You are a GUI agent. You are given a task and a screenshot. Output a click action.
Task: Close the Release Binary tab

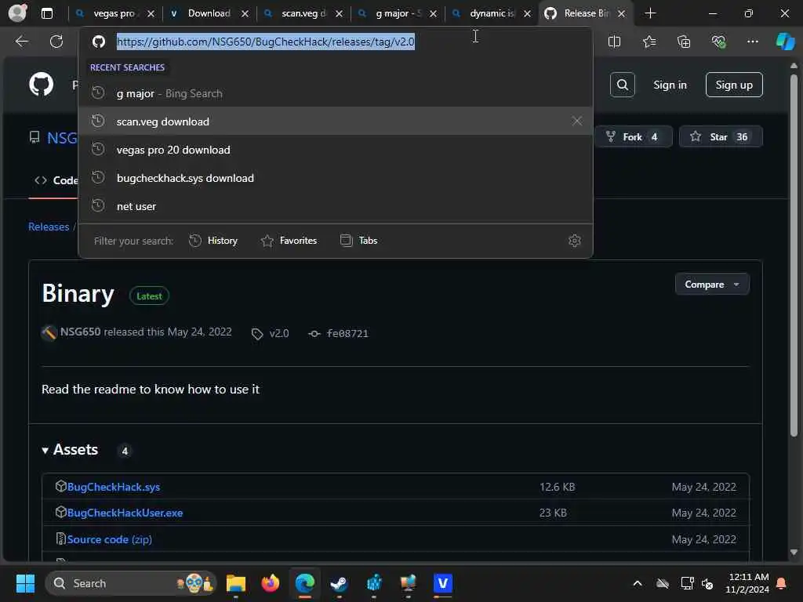(621, 13)
